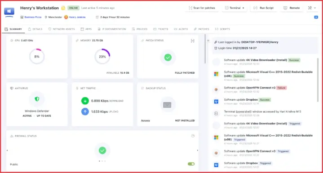This screenshot has width=323, height=173.
Task: Click the Dropbox icon on the Triggered entry
Action: pyautogui.click(x=216, y=165)
